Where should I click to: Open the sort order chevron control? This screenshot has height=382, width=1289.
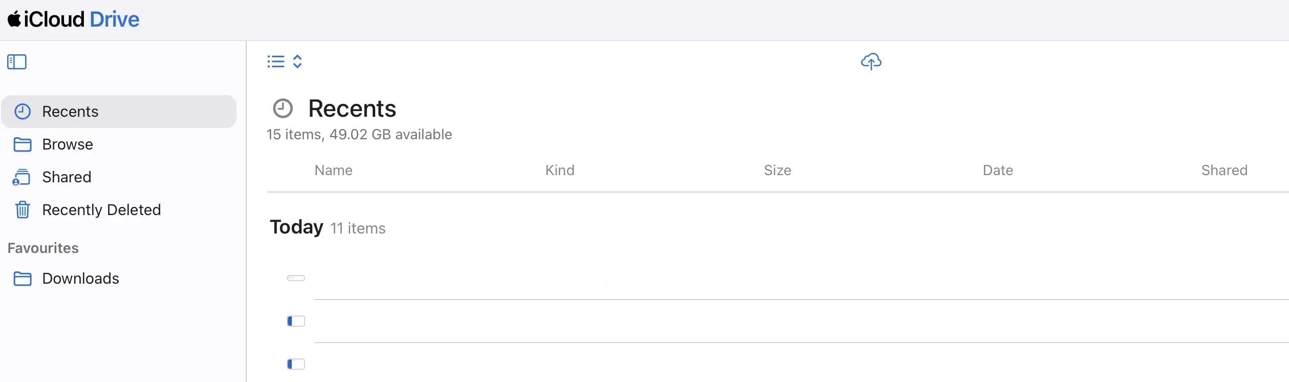[x=297, y=61]
